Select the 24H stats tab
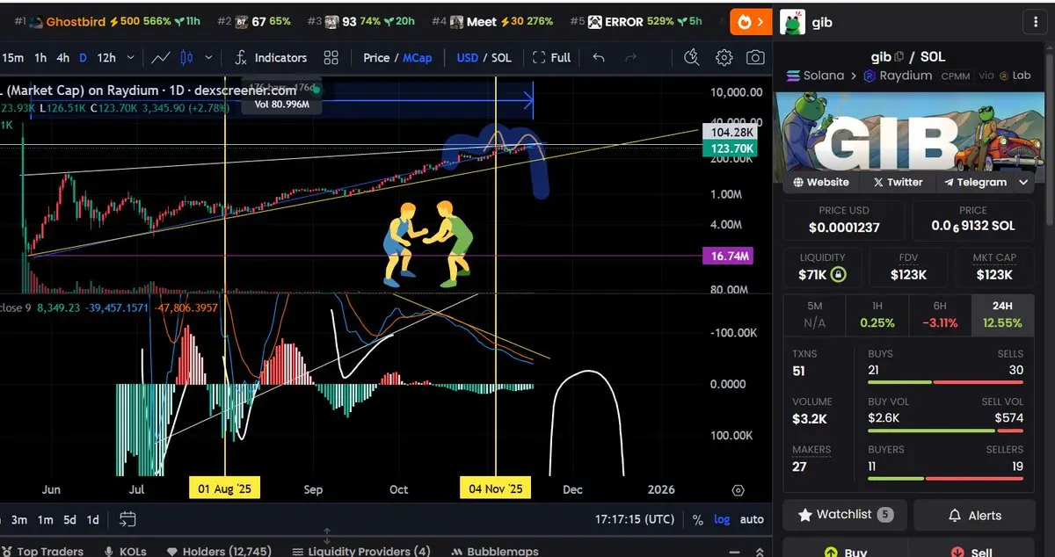 [1004, 315]
